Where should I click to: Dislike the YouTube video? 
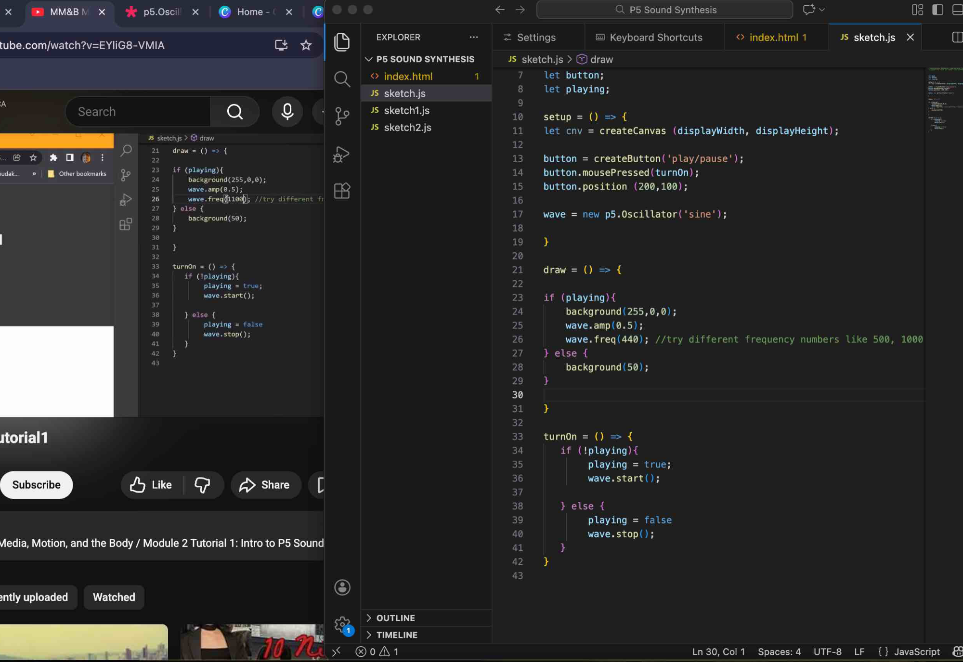point(202,485)
